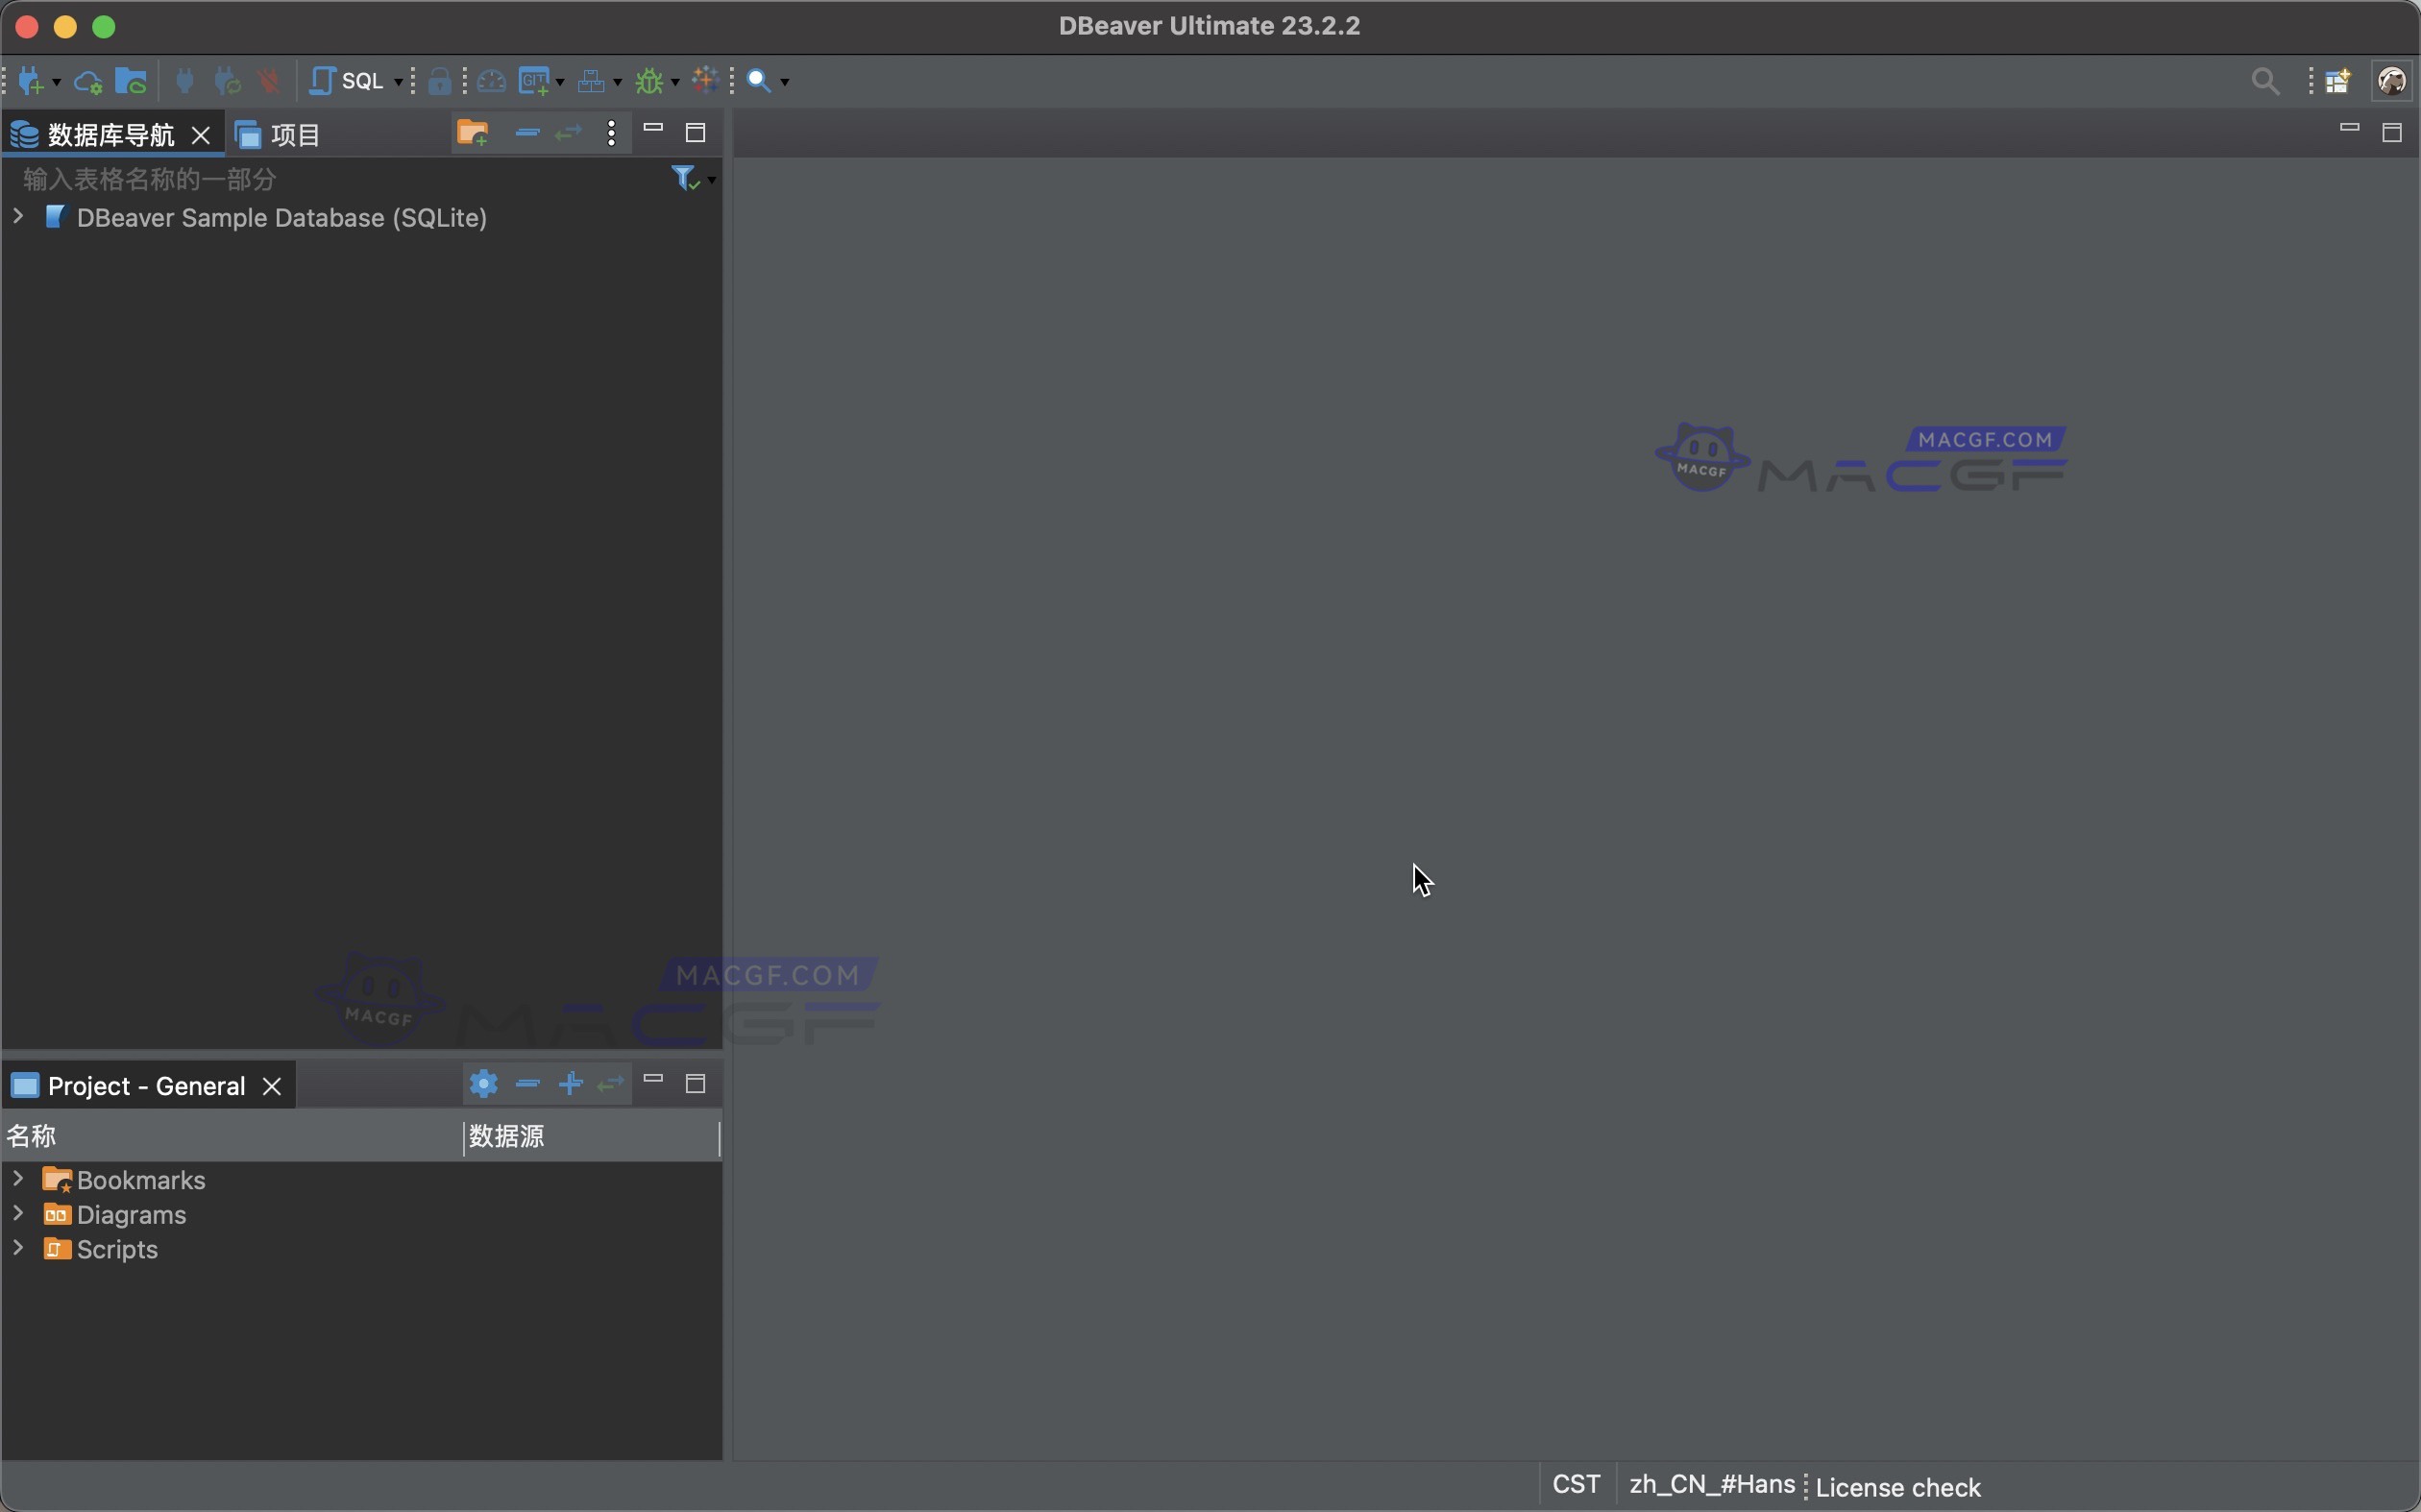Image resolution: width=2421 pixels, height=1512 pixels.
Task: Minimize the database navigator panel
Action: point(653,128)
